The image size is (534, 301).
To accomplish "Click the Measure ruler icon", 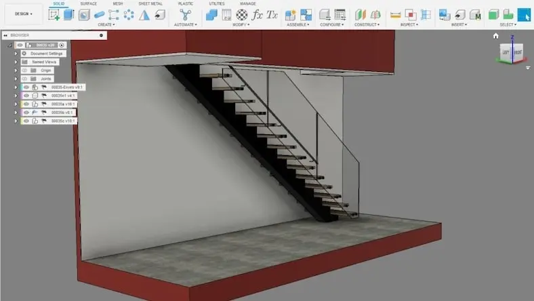I will coord(395,15).
